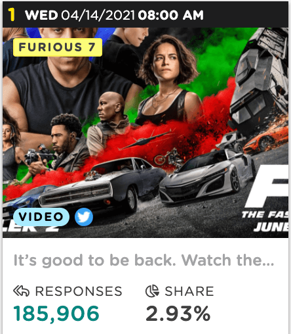Click the Share pie-chart icon
The height and width of the screenshot is (334, 291).
(x=152, y=291)
